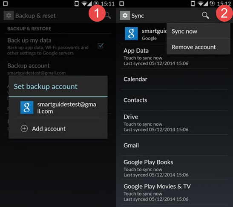
Task: Tap the Calendar sync entry
Action: [x=174, y=79]
